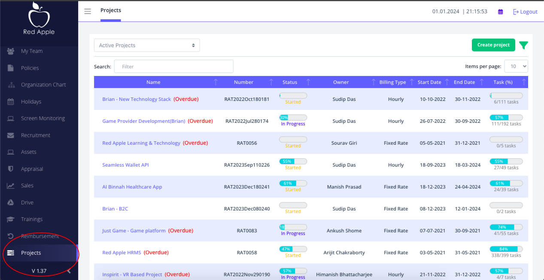Click the Organization Chart icon
This screenshot has width=544, height=280.
11,85
